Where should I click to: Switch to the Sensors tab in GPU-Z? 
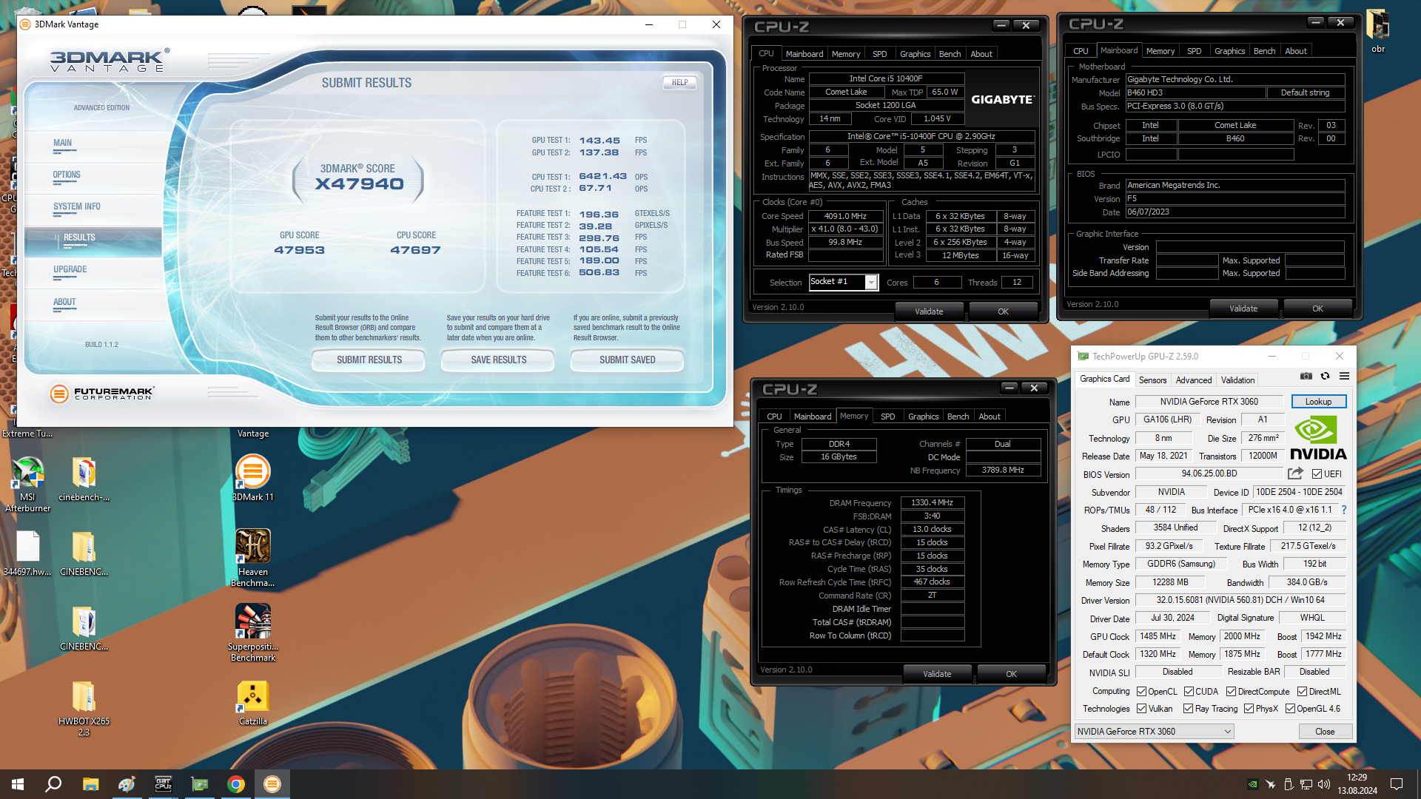1152,380
